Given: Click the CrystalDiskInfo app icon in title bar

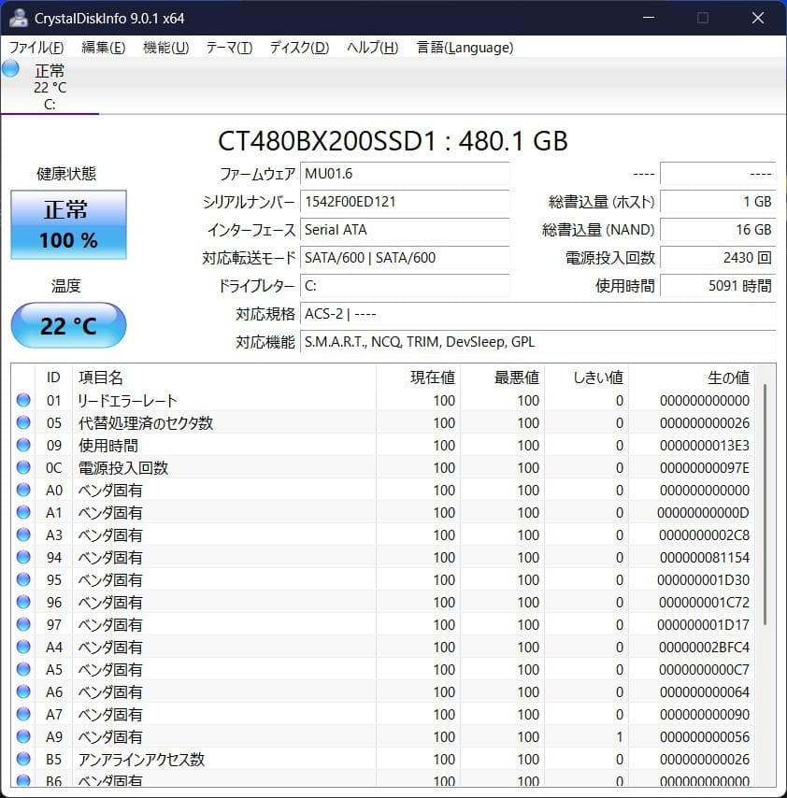Looking at the screenshot, I should coord(19,18).
